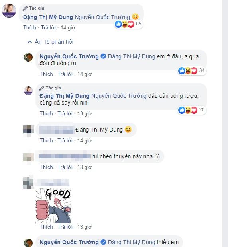
Task: Click the GOOD thumbs-up sticker image
Action: click(53, 205)
